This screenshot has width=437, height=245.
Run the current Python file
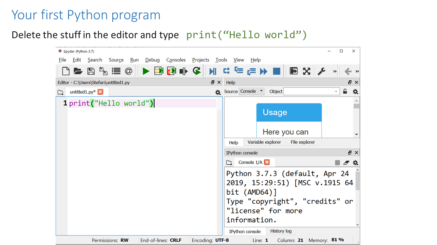(x=146, y=71)
